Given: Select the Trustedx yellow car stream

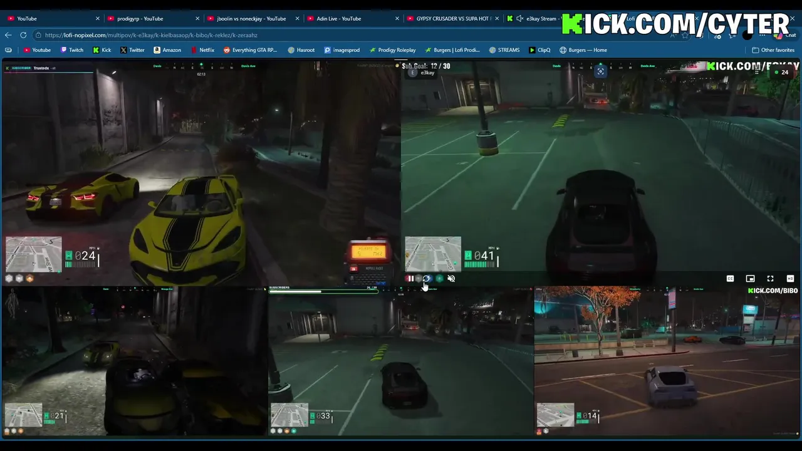Looking at the screenshot, I should point(200,173).
